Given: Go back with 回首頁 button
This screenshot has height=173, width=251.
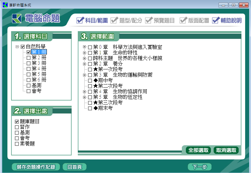Looking at the screenshot, I should [75, 167].
